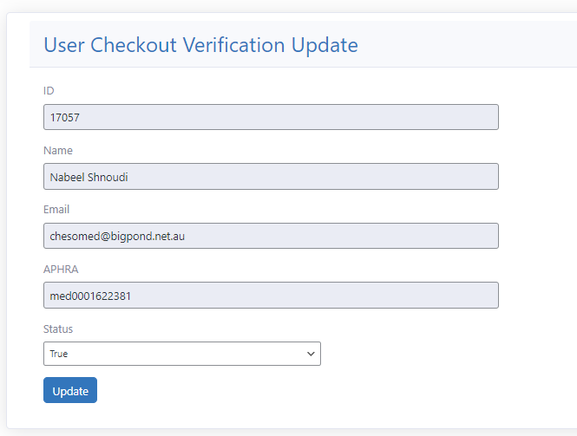Click the Name field label
The image size is (577, 436).
(x=58, y=151)
